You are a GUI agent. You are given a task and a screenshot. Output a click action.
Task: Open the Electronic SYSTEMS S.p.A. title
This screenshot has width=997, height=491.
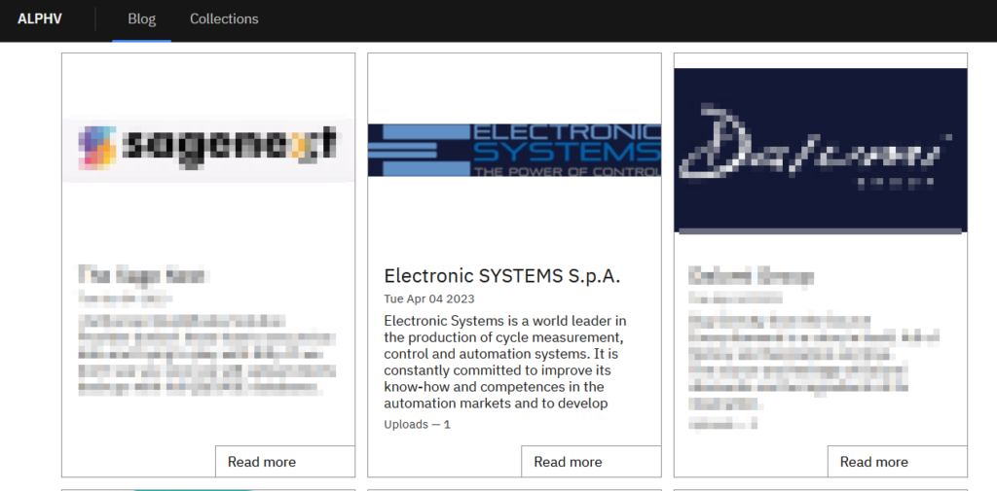click(x=501, y=275)
